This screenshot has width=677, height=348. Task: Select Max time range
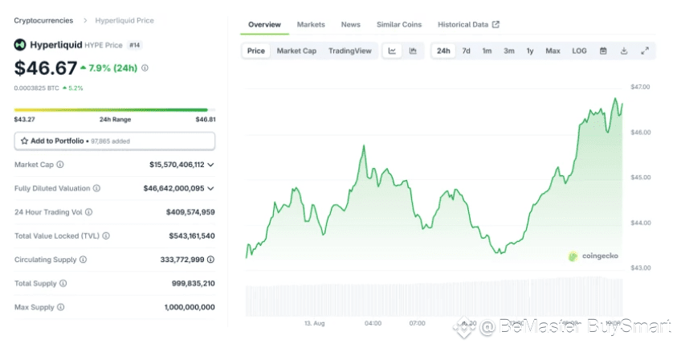coord(553,51)
